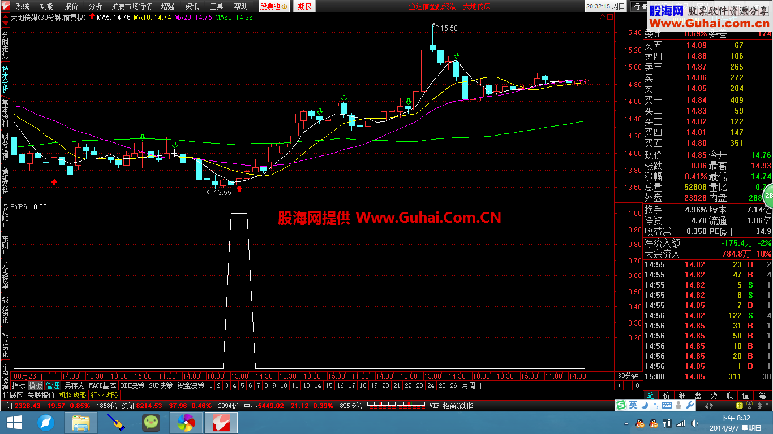Toggle 英 English input mode
The width and height of the screenshot is (773, 434).
(633, 405)
